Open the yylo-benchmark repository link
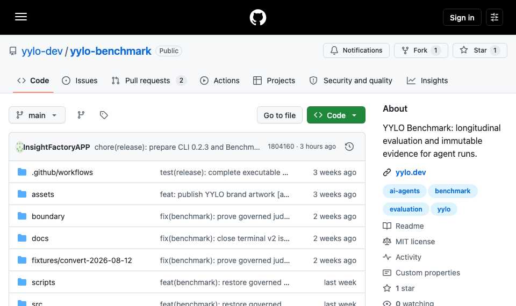Screen dimensions: 516x306 click(111, 51)
